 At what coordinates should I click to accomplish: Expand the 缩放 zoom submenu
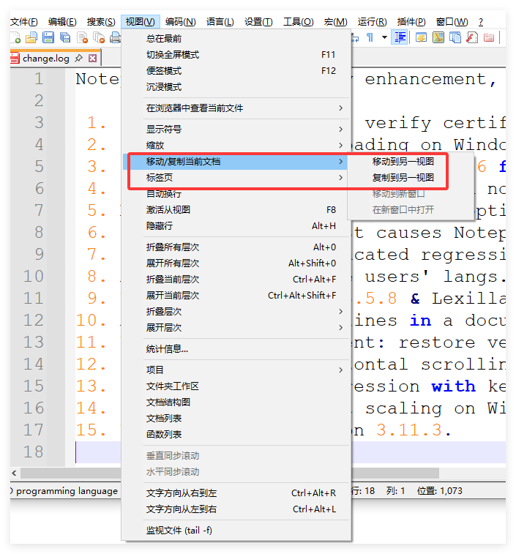click(236, 145)
